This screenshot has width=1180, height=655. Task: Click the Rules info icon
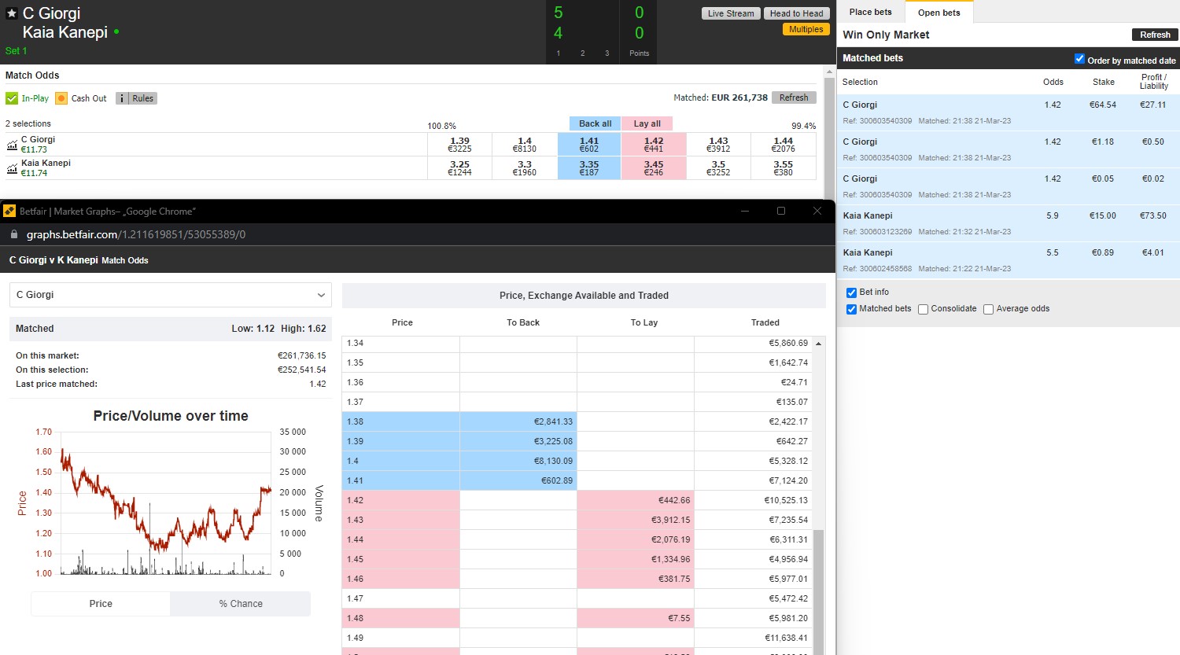[x=122, y=98]
